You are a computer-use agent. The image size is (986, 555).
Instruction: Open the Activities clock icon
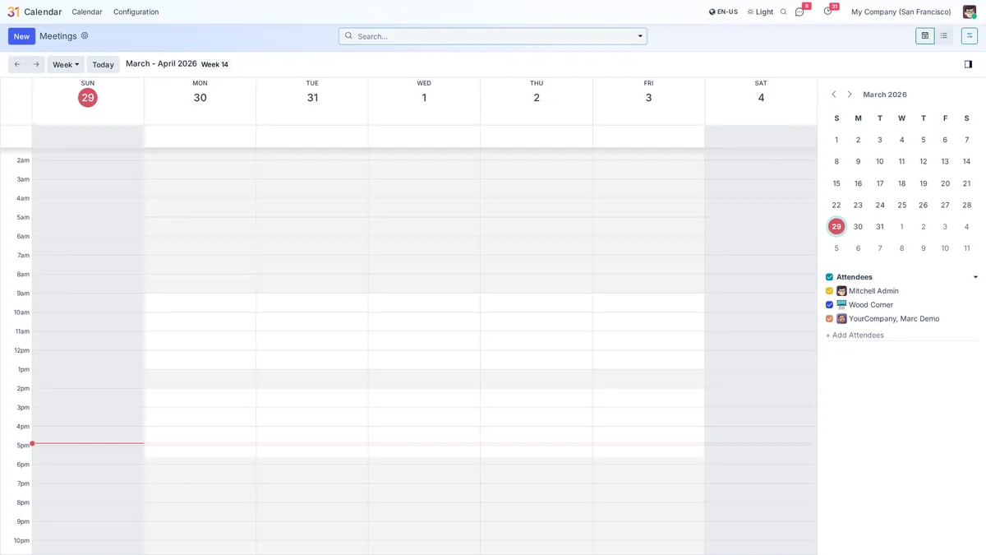pyautogui.click(x=827, y=12)
